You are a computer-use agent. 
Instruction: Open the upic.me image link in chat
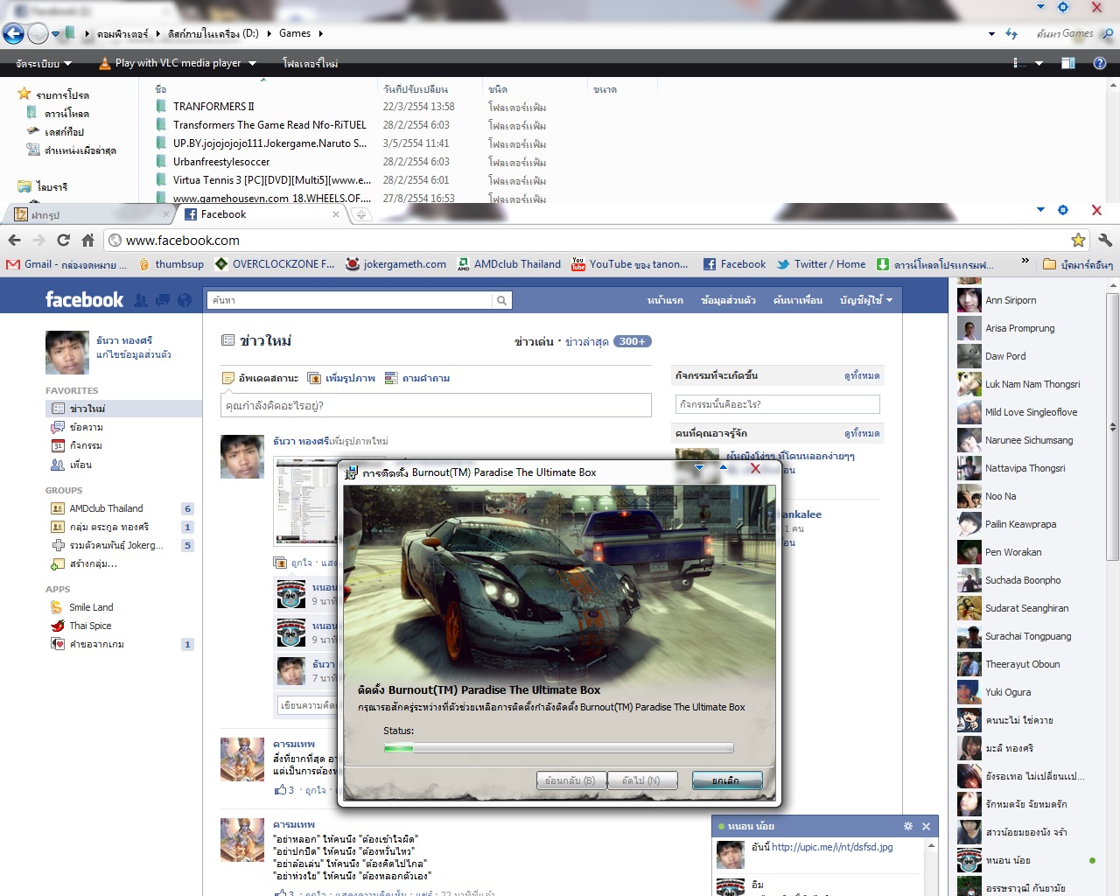(832, 847)
